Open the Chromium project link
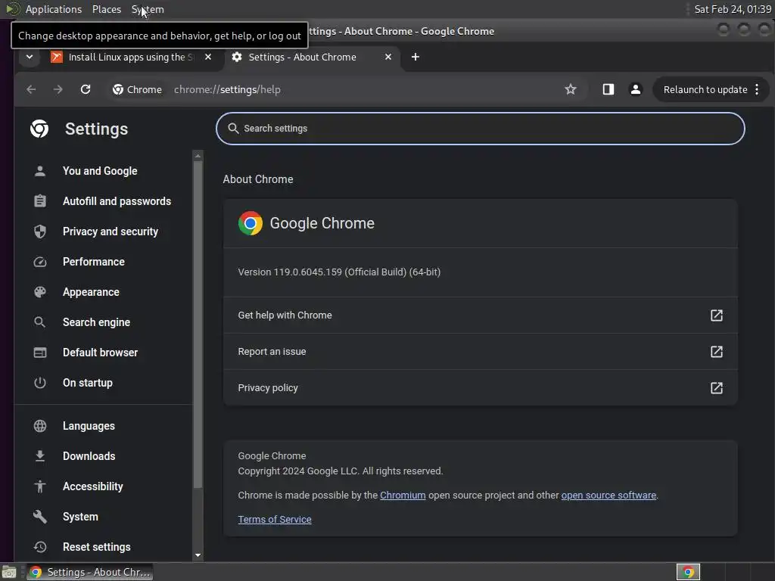775x581 pixels. [x=403, y=495]
